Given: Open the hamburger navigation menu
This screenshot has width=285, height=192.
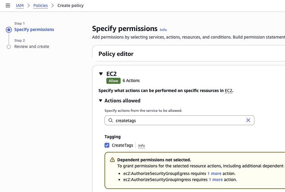Looking at the screenshot, I should pyautogui.click(x=8, y=5).
